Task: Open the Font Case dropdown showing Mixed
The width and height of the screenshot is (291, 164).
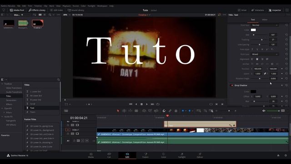Action: click(265, 54)
